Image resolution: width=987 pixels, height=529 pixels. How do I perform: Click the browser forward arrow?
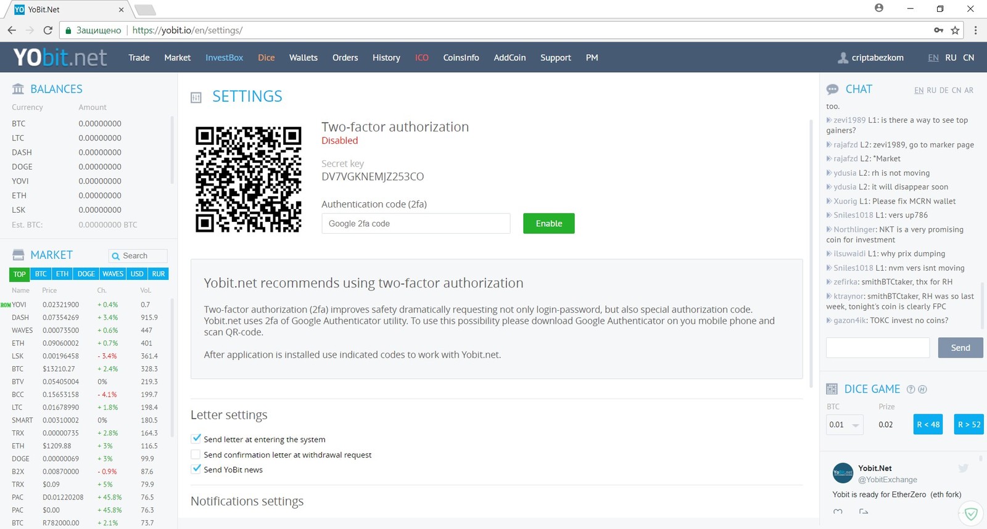[x=30, y=30]
